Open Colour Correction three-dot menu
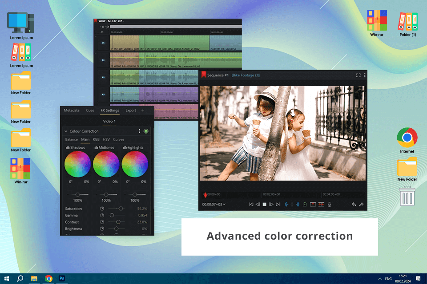This screenshot has width=427, height=284. click(139, 131)
